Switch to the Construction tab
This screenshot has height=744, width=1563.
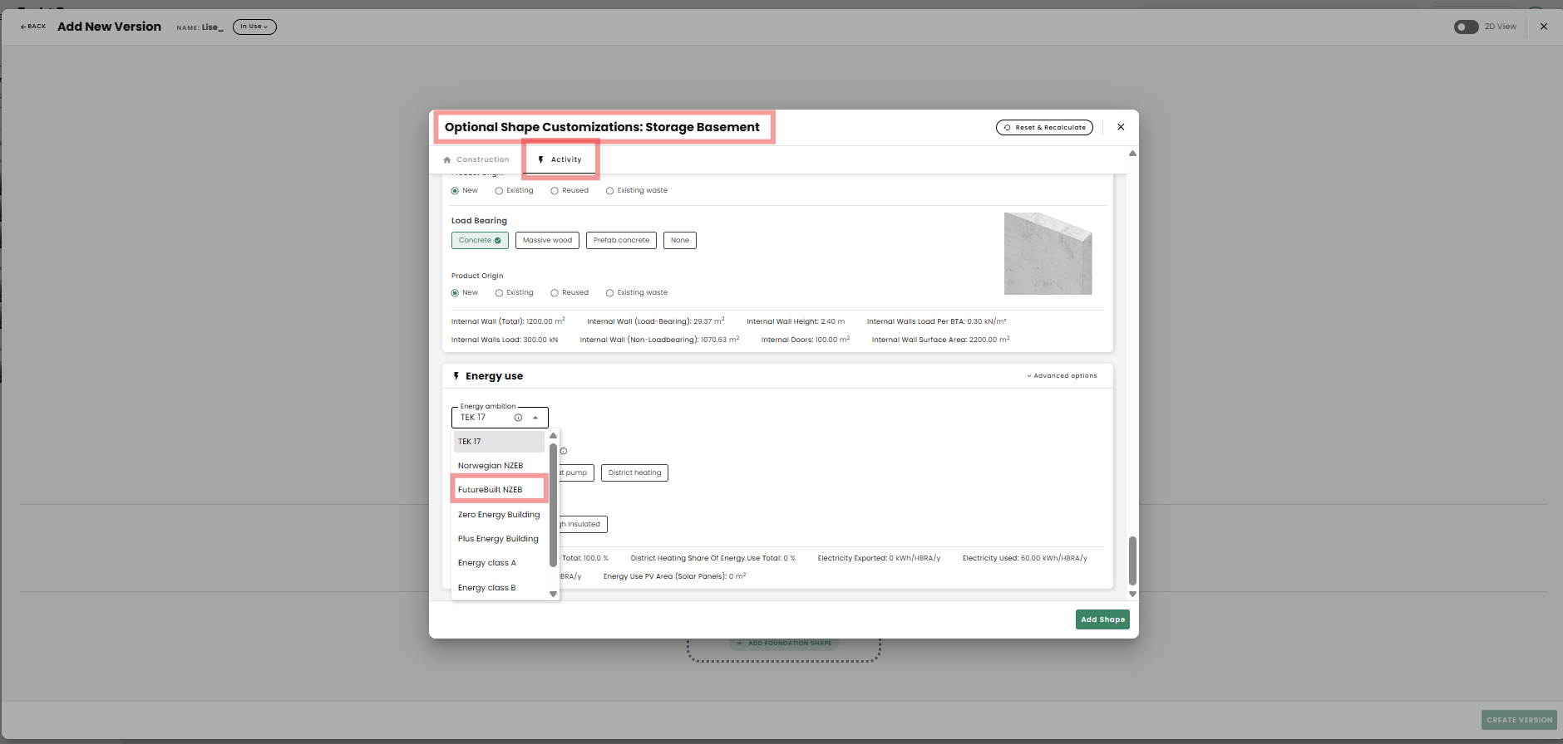(x=476, y=159)
